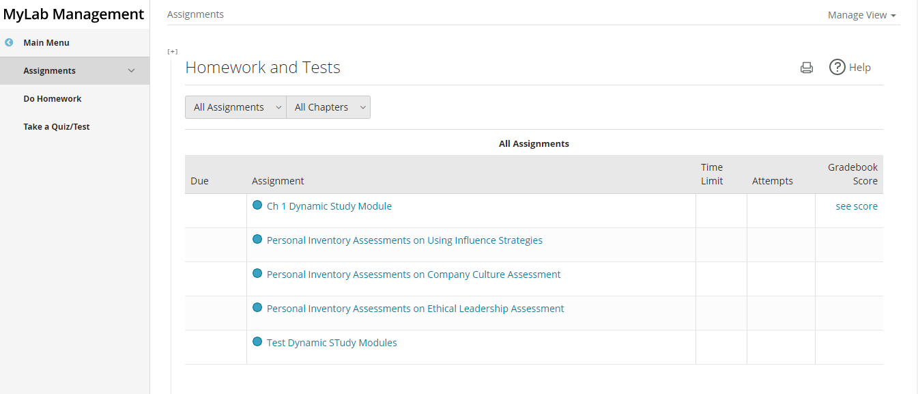
Task: Open the All Assignments filter dropdown
Action: [x=235, y=107]
